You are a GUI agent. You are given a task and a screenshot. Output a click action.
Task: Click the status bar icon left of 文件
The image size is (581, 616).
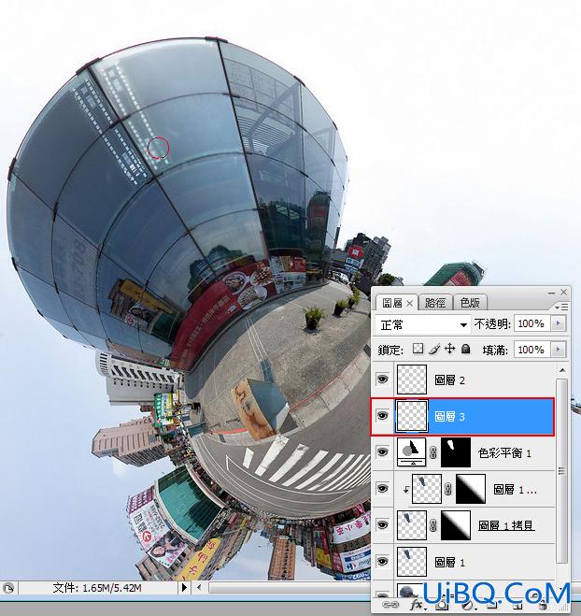click(8, 588)
